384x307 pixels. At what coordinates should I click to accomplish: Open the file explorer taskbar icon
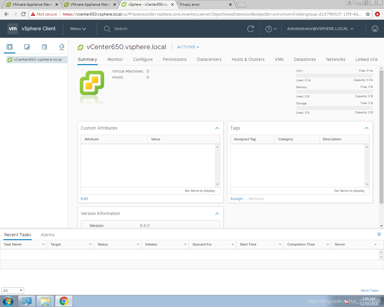point(45,301)
